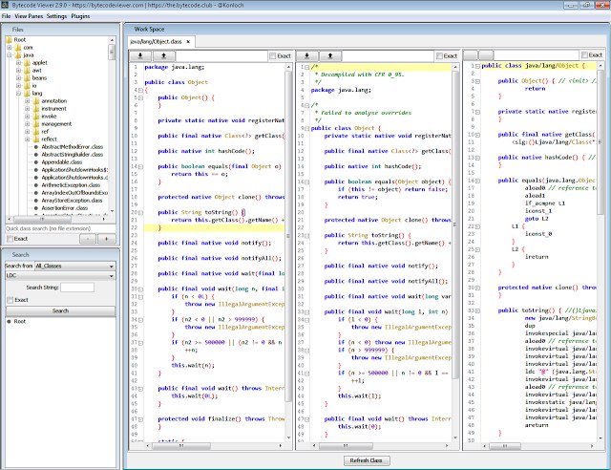Click the second blank toolbar button in the bytecode pane
The height and width of the screenshot is (470, 611).
pos(486,55)
